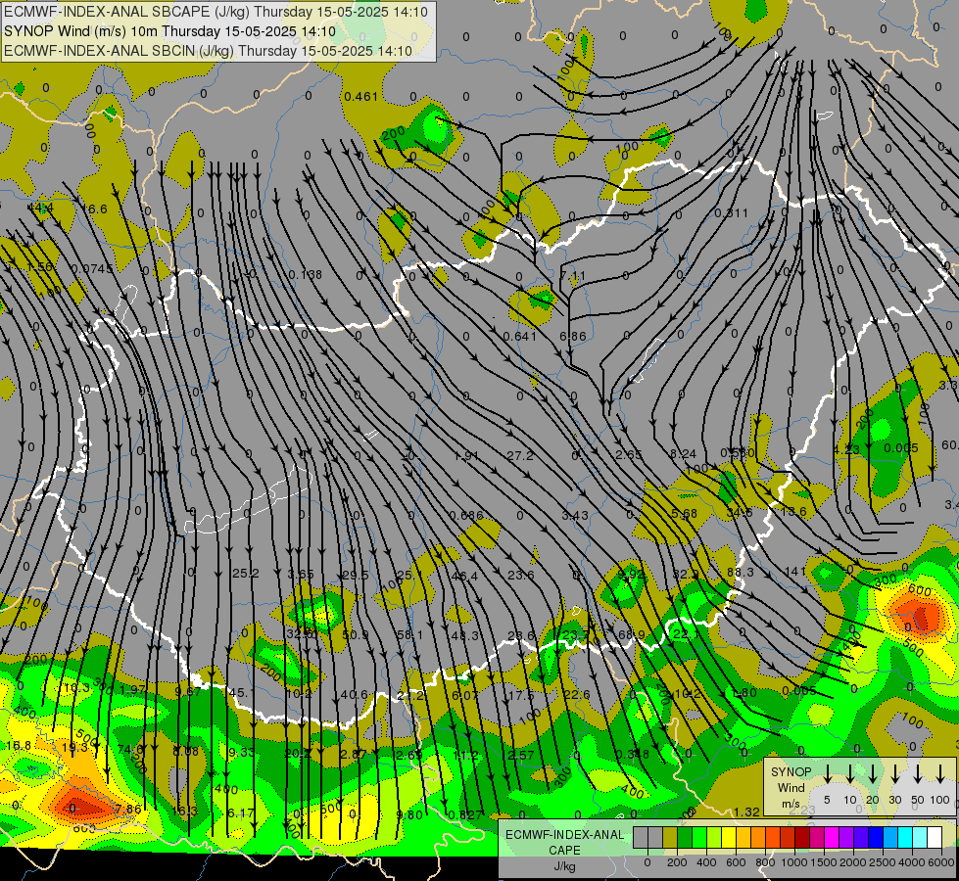Click the 600 contour label near orange maximum
This screenshot has width=959, height=881.
coord(919,590)
